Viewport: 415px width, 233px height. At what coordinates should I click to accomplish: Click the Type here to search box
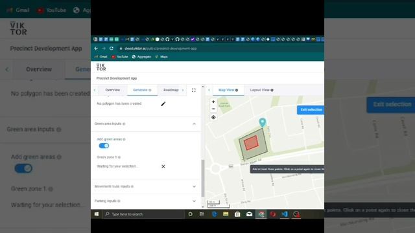tap(143, 214)
